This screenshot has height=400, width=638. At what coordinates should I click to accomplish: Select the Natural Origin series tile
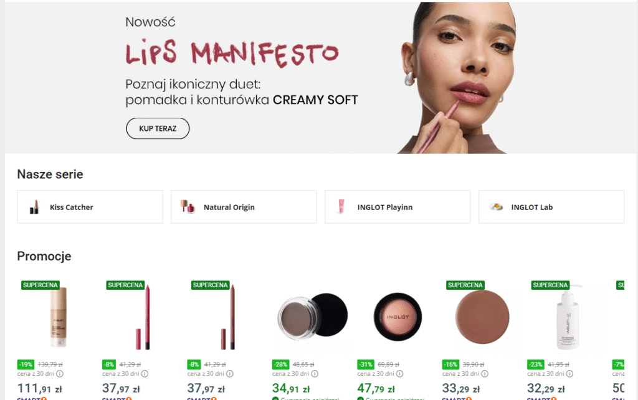coord(244,207)
